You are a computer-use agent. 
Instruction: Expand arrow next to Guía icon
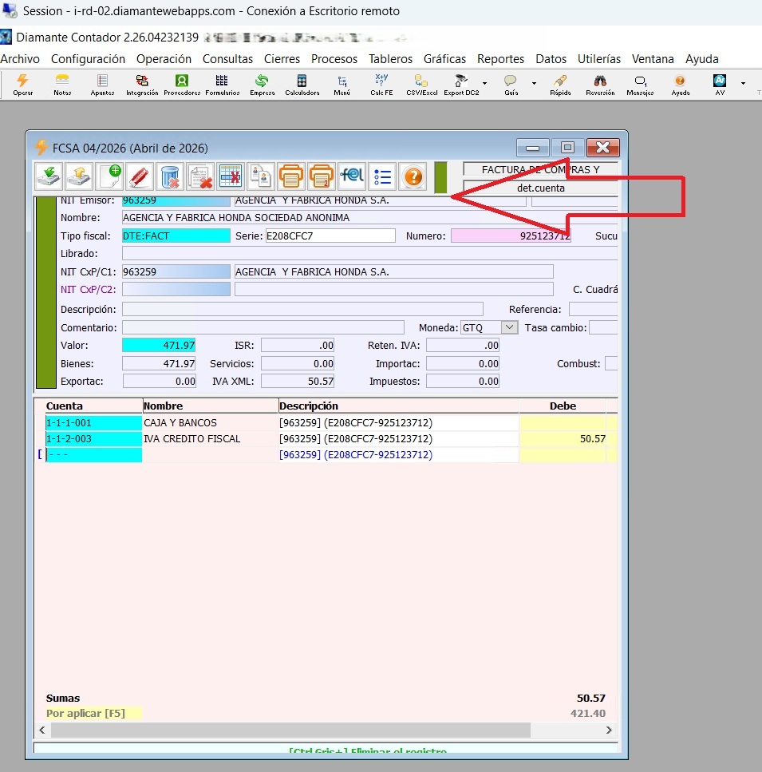tap(534, 83)
